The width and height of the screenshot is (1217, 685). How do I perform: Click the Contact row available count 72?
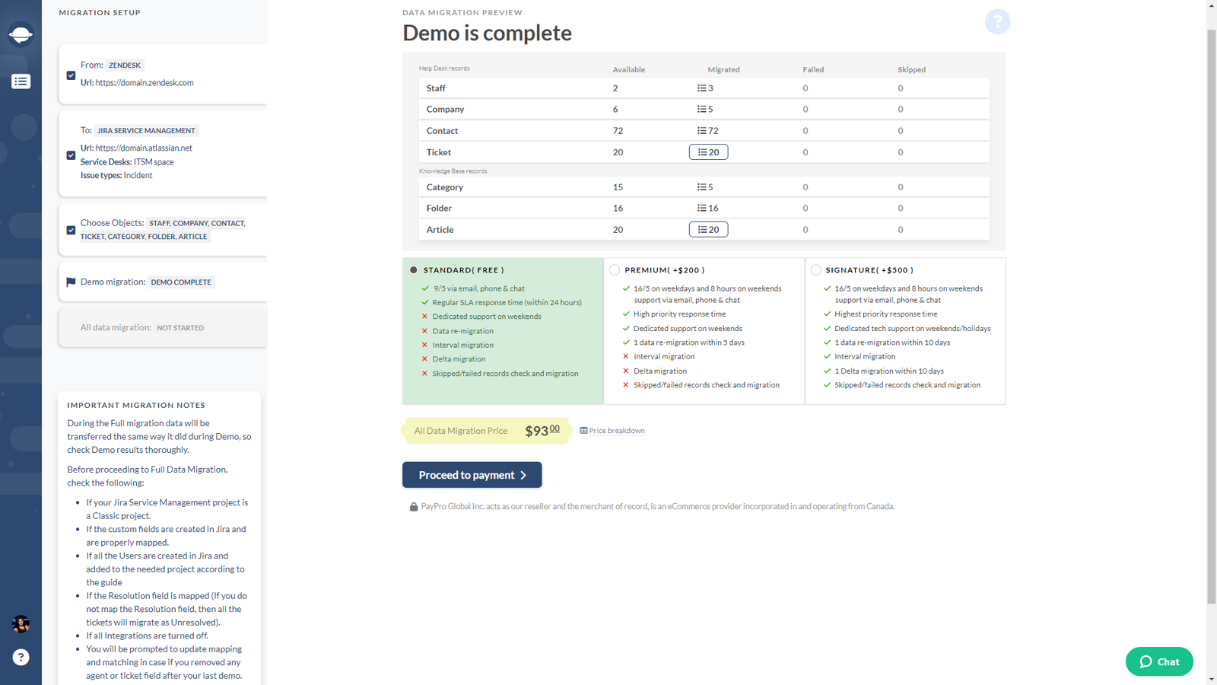tap(618, 131)
